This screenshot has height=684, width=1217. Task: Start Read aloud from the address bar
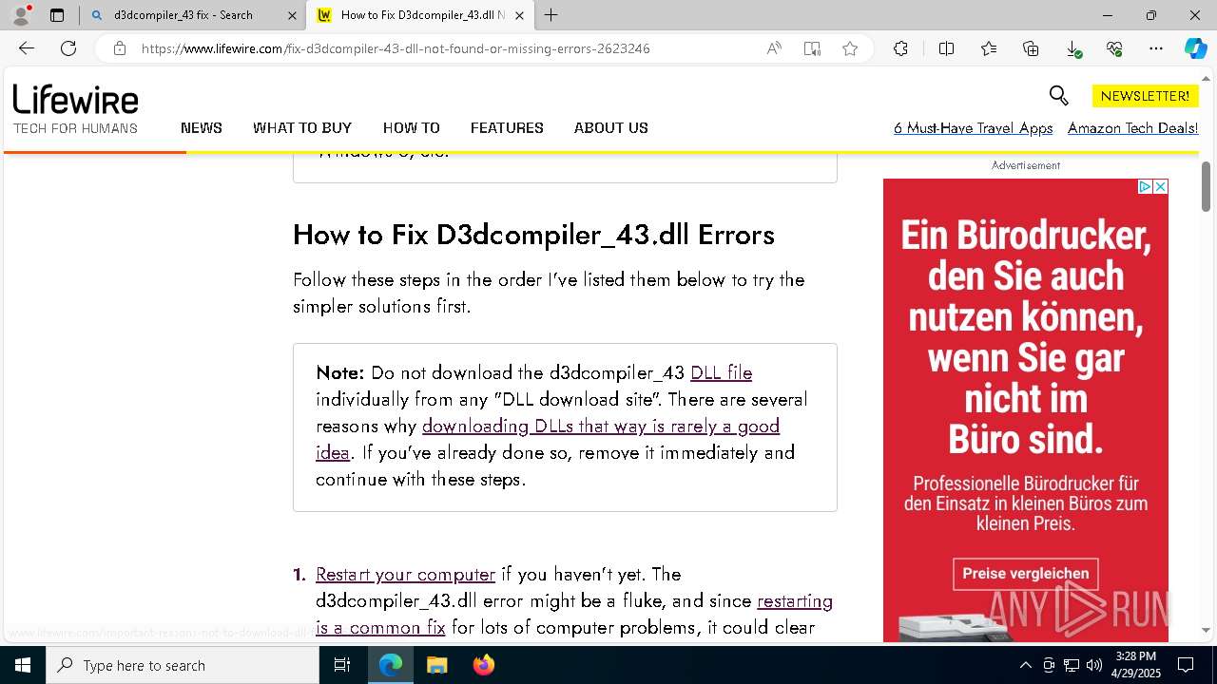(x=774, y=48)
